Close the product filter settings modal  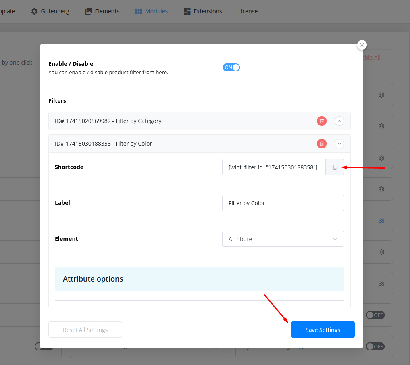pos(362,45)
